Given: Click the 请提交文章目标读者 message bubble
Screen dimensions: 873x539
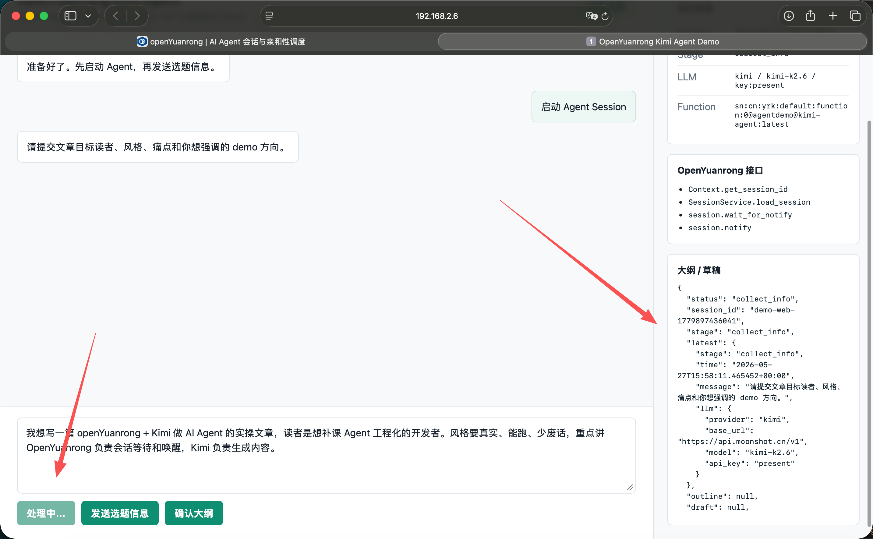Looking at the screenshot, I should [x=157, y=147].
